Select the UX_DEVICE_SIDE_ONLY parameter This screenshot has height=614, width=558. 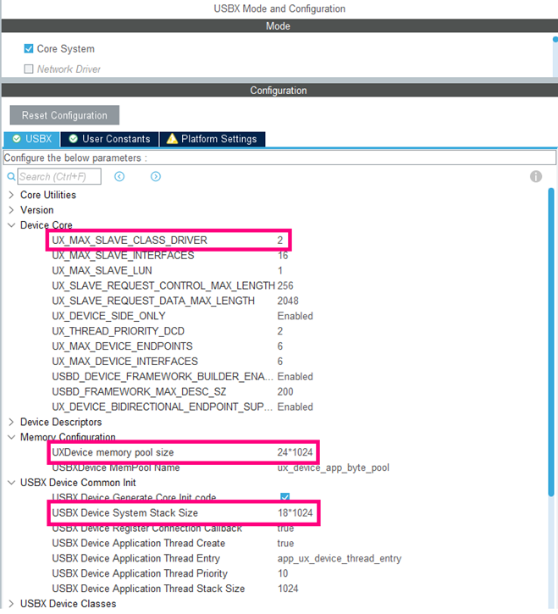pos(108,317)
